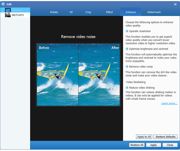Click Restore Defaults button
The image size is (180, 151).
(x=165, y=137)
